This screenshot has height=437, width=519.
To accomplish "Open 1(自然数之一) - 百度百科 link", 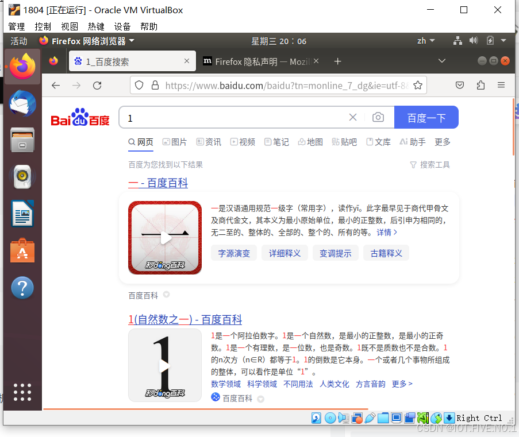I will 185,319.
